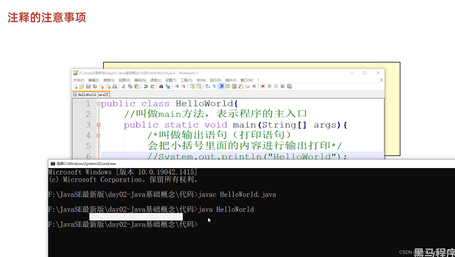Click the Copy icon in toolbar

pos(130,86)
